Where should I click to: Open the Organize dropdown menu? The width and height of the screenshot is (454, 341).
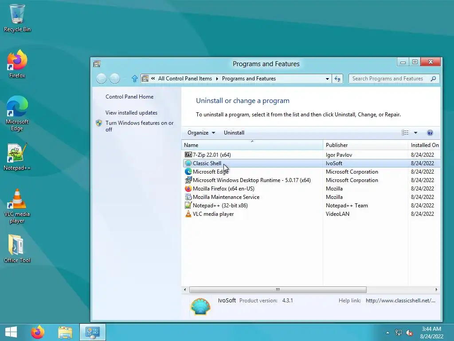click(x=201, y=132)
